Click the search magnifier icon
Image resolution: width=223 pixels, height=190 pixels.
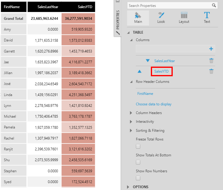point(214,5)
